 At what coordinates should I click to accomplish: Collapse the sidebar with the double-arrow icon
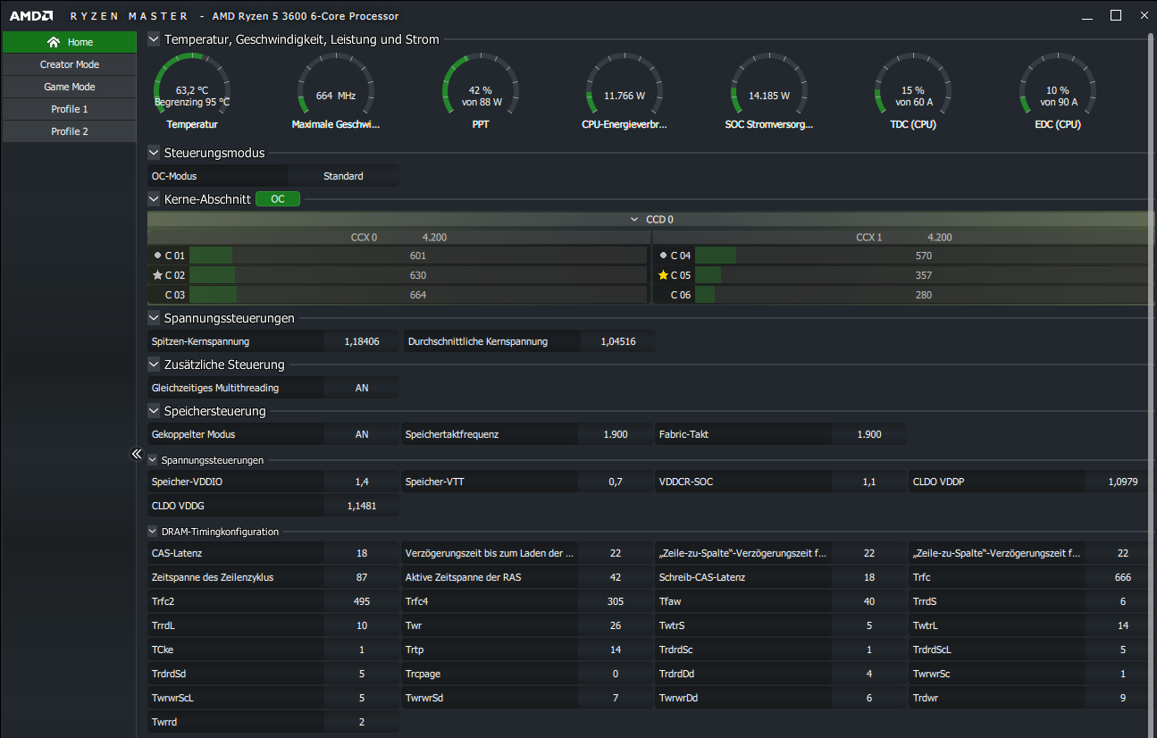tap(137, 454)
